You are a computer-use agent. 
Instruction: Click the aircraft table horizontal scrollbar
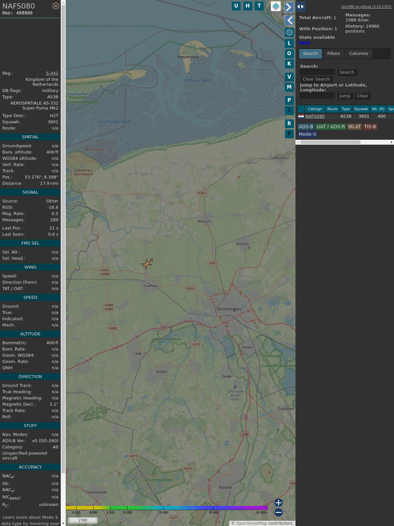330,142
